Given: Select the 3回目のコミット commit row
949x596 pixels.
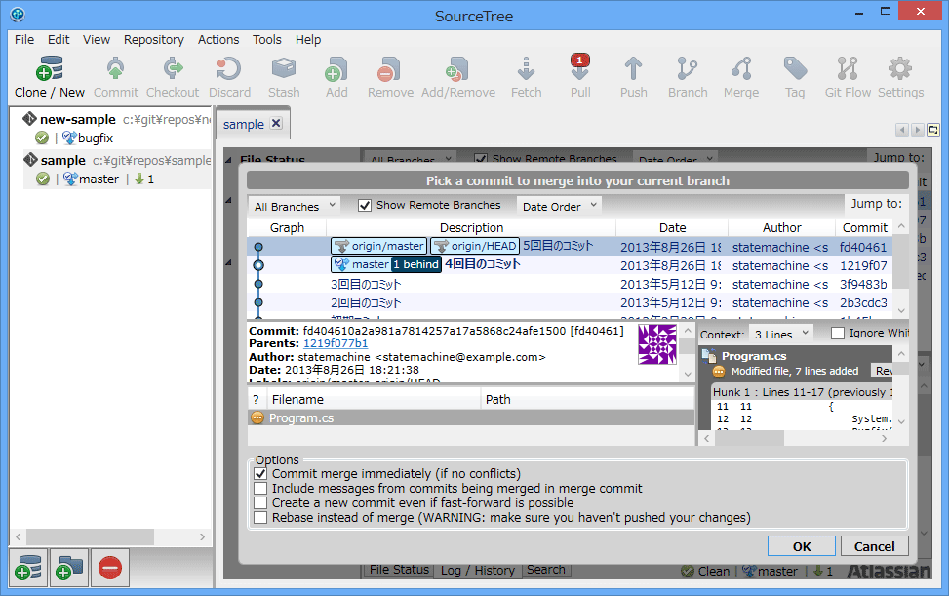Looking at the screenshot, I should click(569, 285).
